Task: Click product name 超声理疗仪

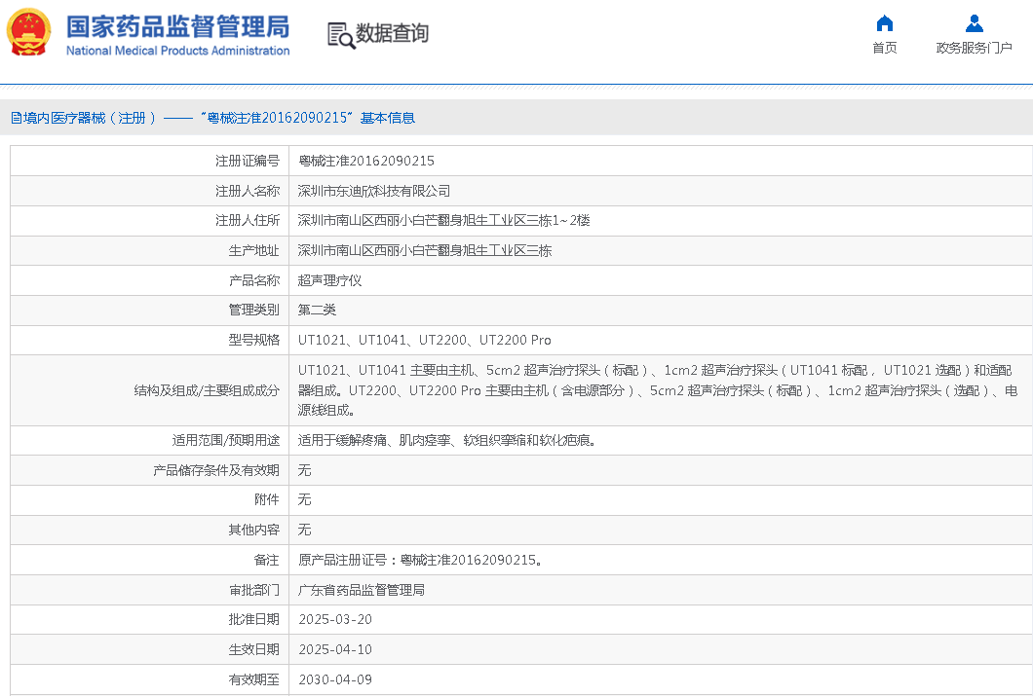Action: (329, 280)
